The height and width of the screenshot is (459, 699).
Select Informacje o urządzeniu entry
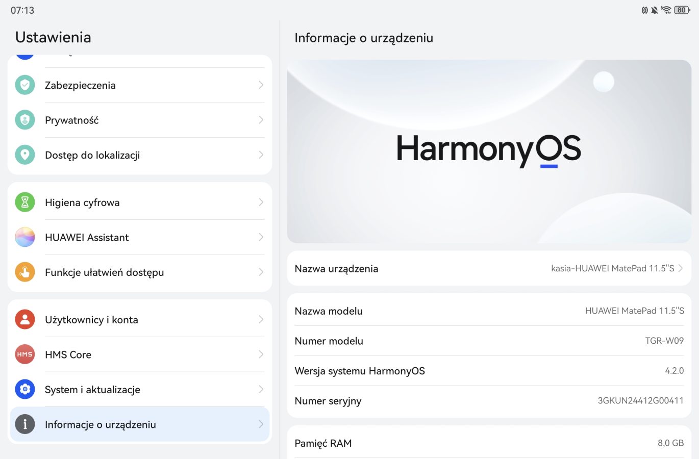[140, 424]
